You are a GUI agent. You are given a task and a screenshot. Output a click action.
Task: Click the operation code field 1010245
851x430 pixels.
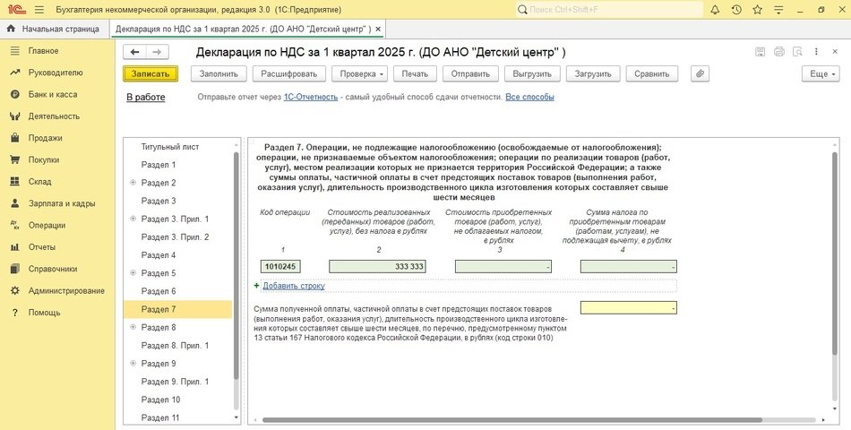coord(279,266)
